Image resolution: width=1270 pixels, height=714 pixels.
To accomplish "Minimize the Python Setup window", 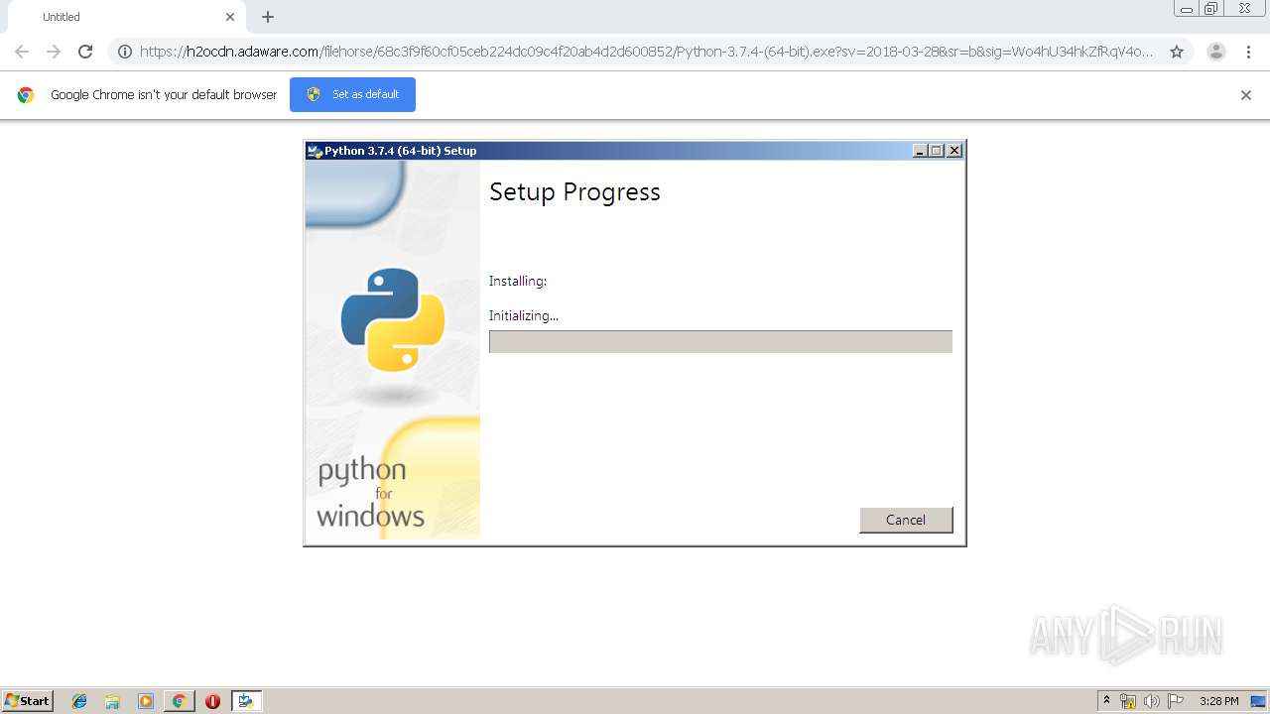I will click(920, 151).
